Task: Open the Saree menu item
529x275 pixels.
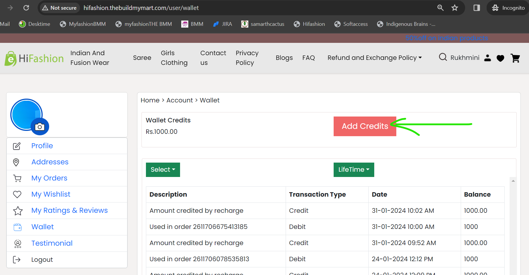Action: tap(142, 58)
